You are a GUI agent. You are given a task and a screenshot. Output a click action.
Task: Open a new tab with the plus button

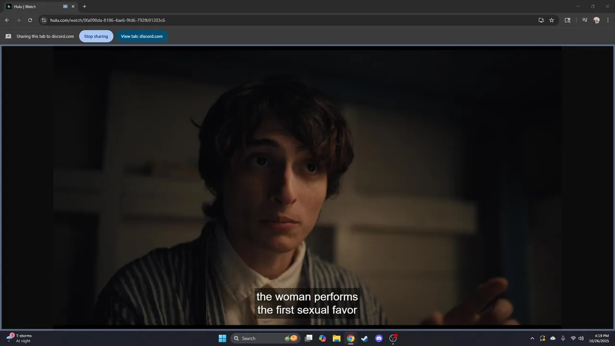click(85, 7)
